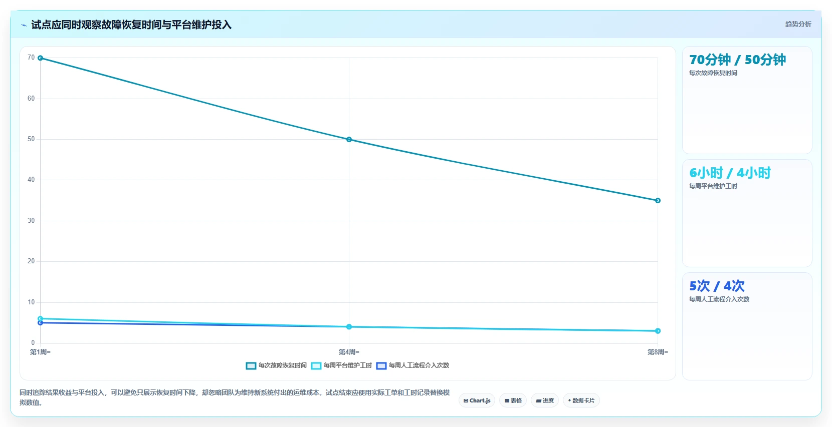Click the 每周平台维护工时 card caption
Image resolution: width=832 pixels, height=427 pixels.
tap(713, 186)
